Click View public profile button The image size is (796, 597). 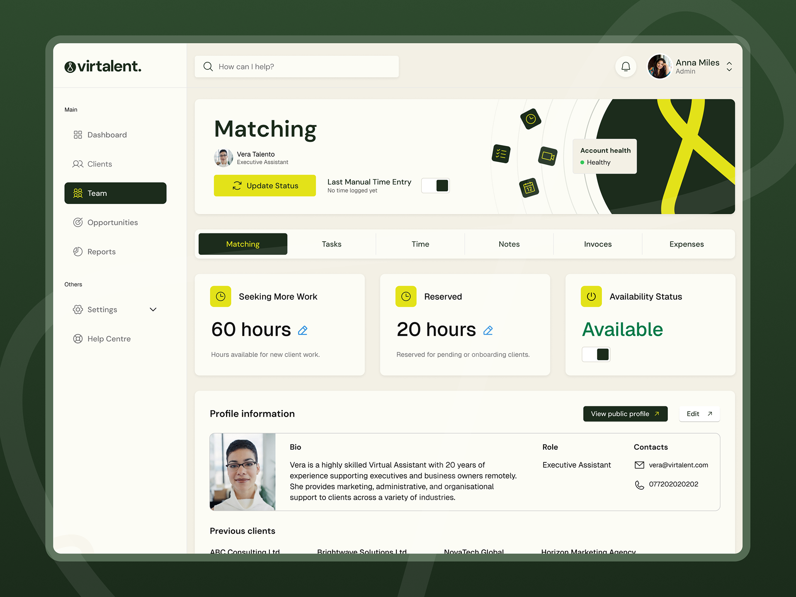click(x=625, y=414)
